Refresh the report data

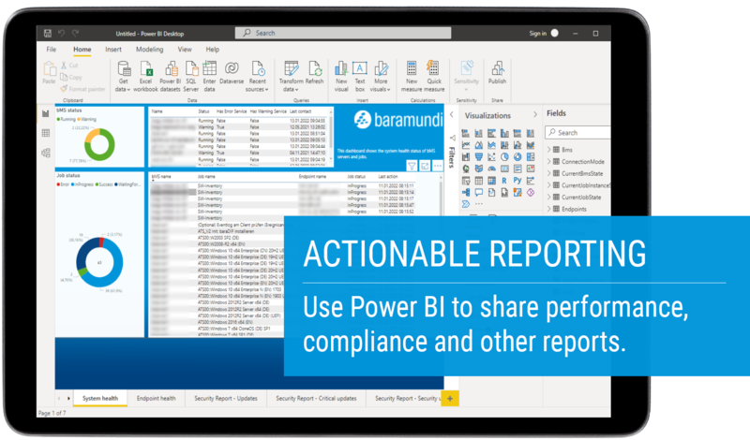click(315, 74)
